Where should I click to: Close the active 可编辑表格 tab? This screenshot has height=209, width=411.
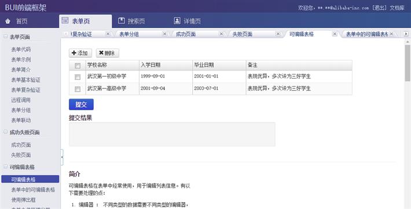pos(335,33)
